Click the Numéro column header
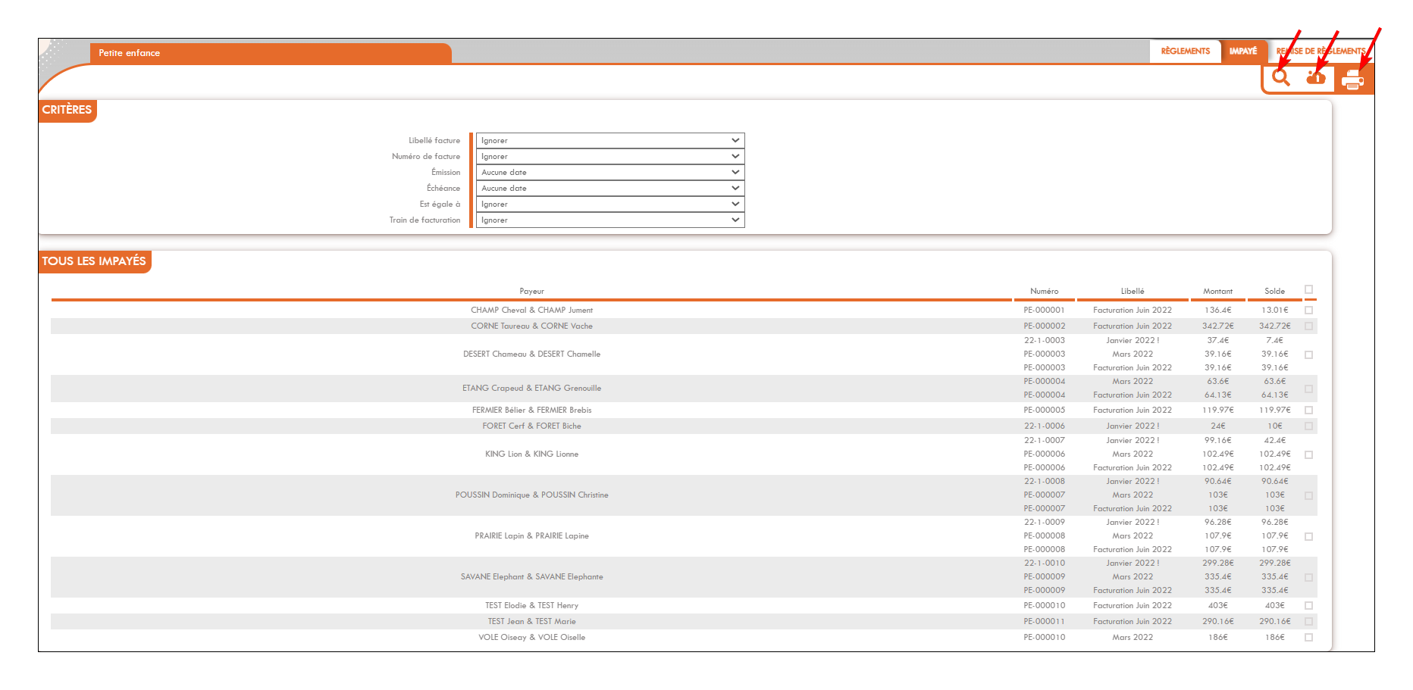Screen dimensions: 1413x690 (x=1044, y=292)
